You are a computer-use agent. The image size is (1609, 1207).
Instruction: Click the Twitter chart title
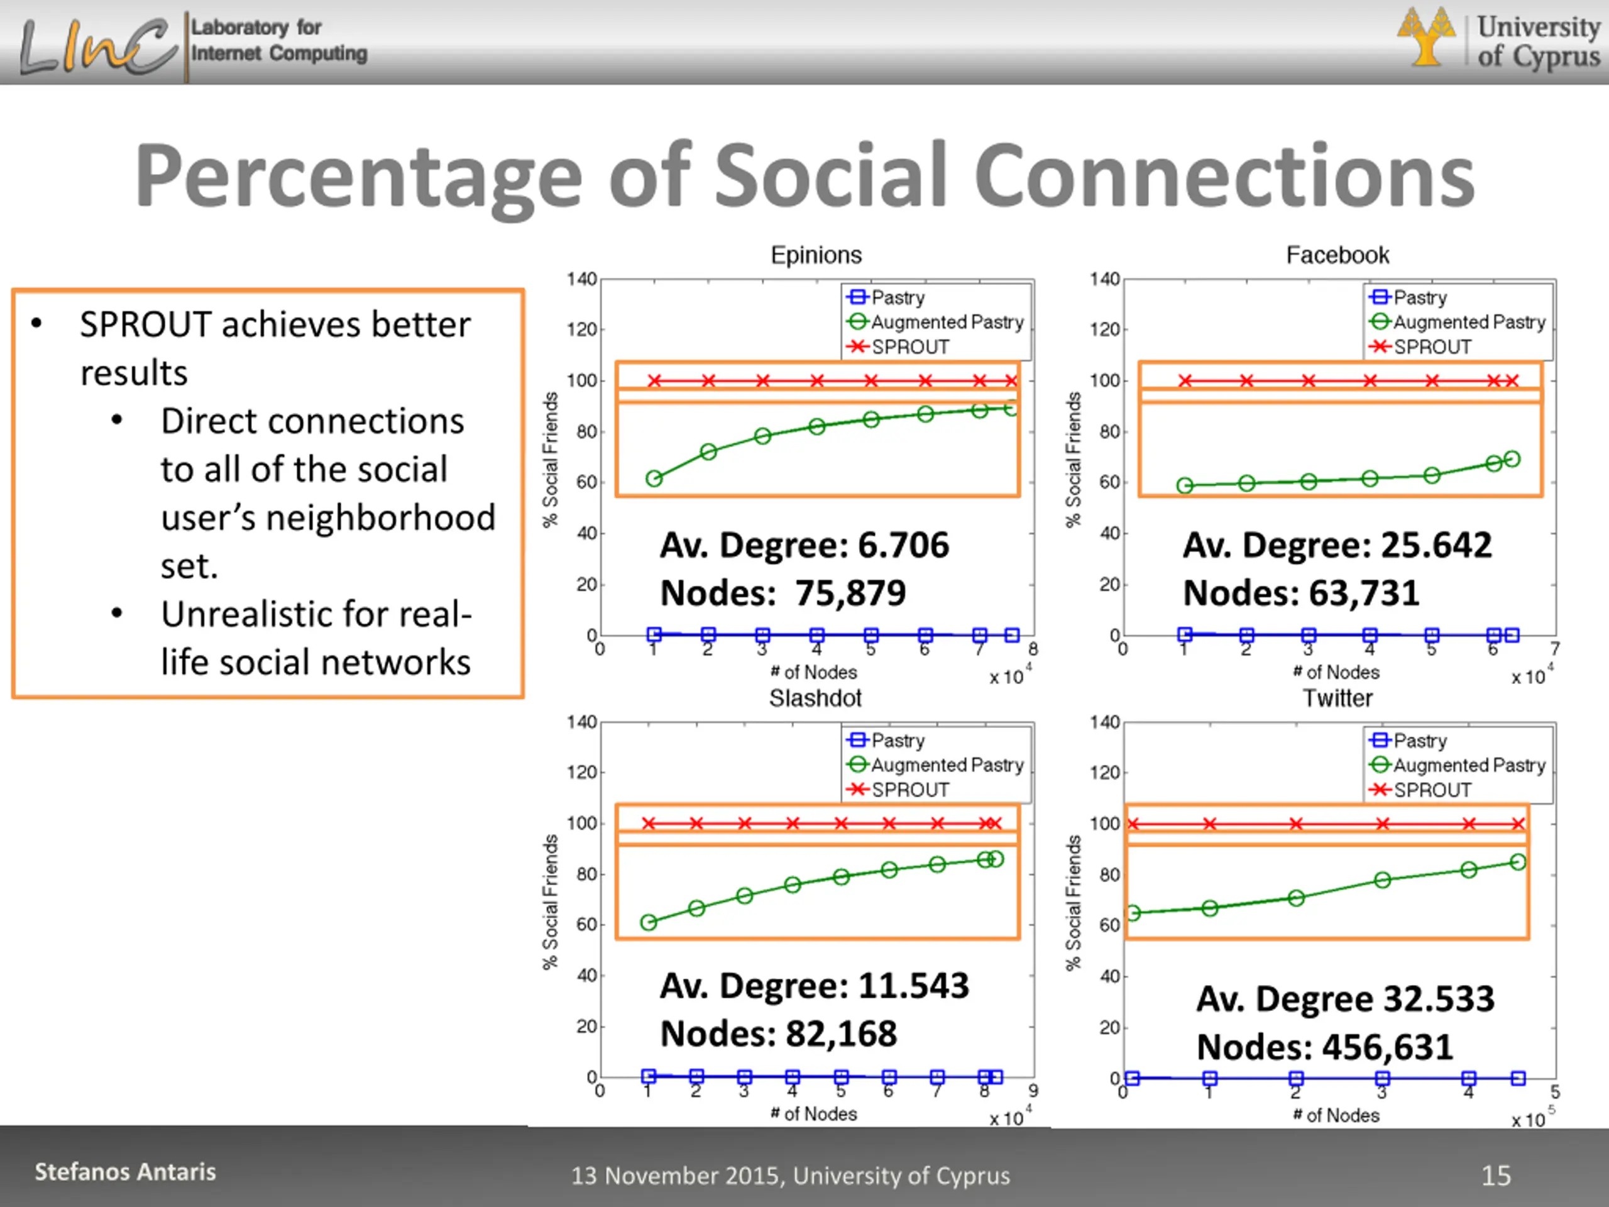(1337, 698)
